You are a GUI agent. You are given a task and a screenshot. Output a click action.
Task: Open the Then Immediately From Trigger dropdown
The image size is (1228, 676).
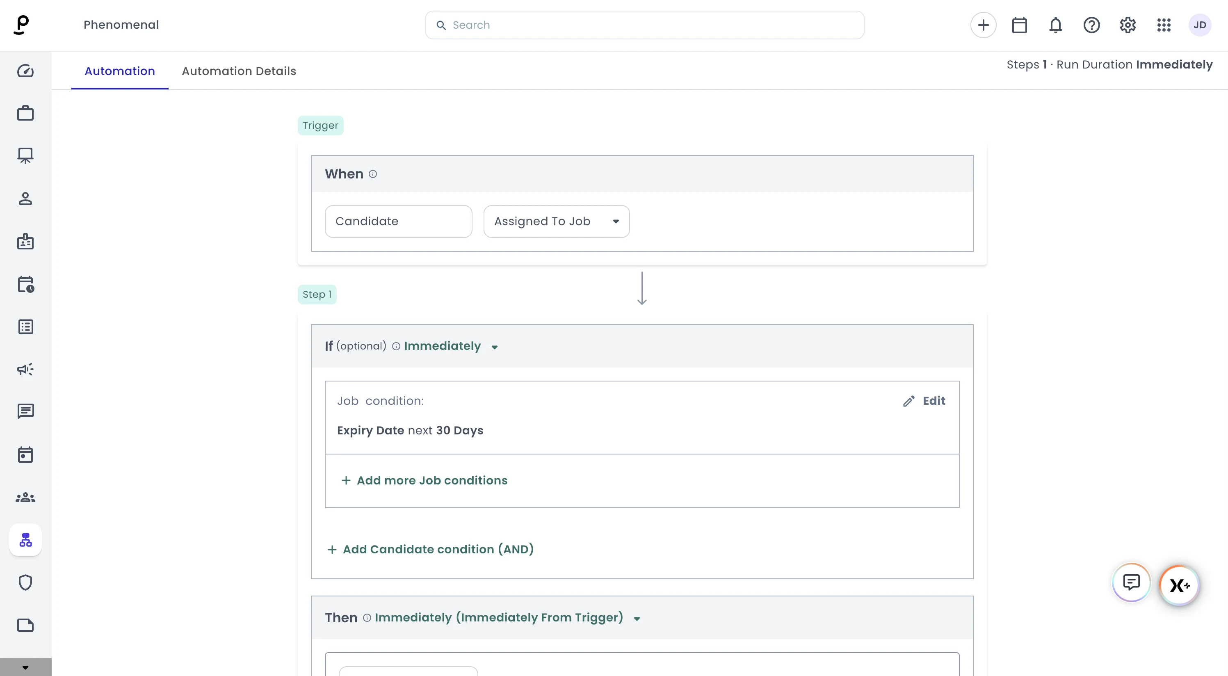[x=507, y=618]
